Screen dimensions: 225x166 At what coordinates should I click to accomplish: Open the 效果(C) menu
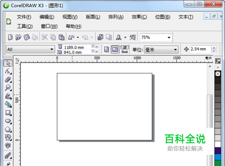pyautogui.click(x=139, y=17)
